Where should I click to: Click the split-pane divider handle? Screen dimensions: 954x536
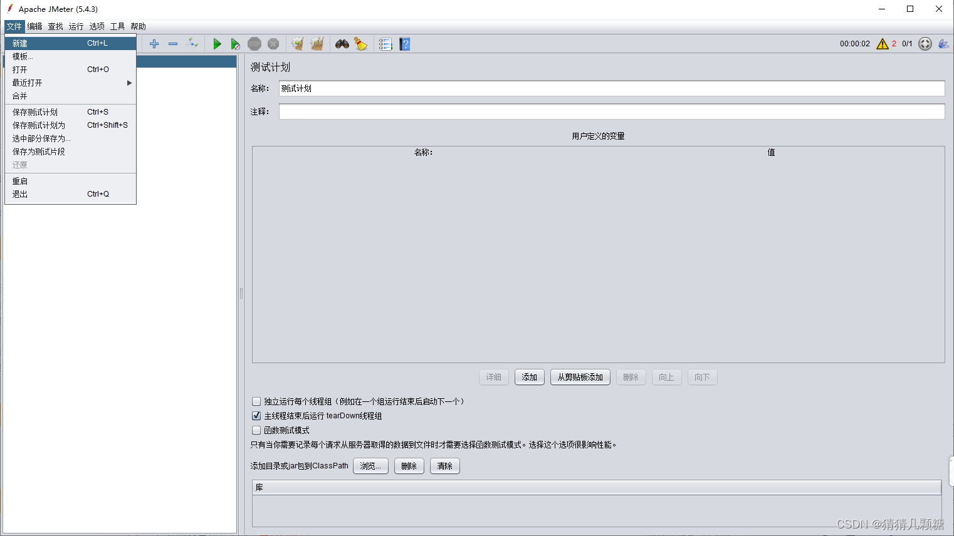click(241, 293)
